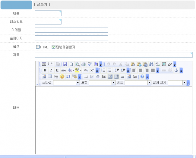This screenshot has width=196, height=158.
Task: Toggle bold text formatting
Action: click(x=45, y=70)
